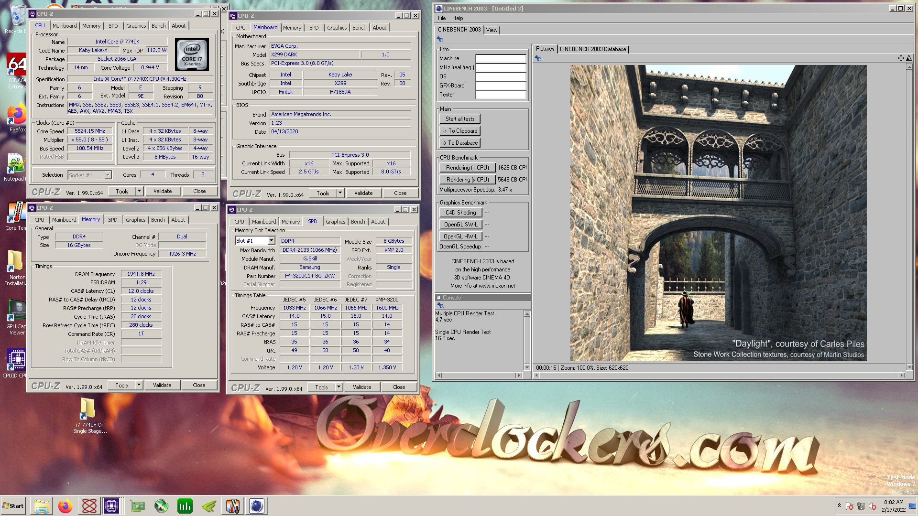Click the Console vertical scrollbar
This screenshot has height=516, width=918.
[x=527, y=340]
